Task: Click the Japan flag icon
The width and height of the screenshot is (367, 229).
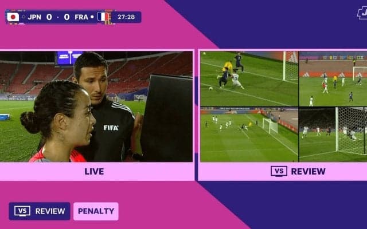Action: (x=13, y=17)
